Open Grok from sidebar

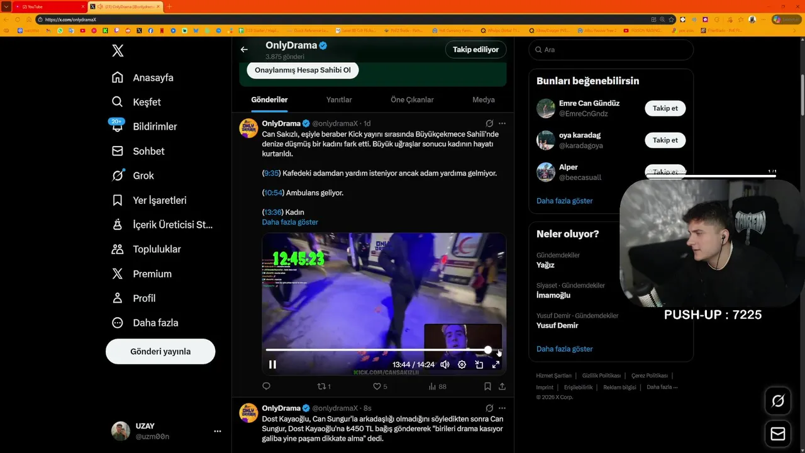coord(132,176)
